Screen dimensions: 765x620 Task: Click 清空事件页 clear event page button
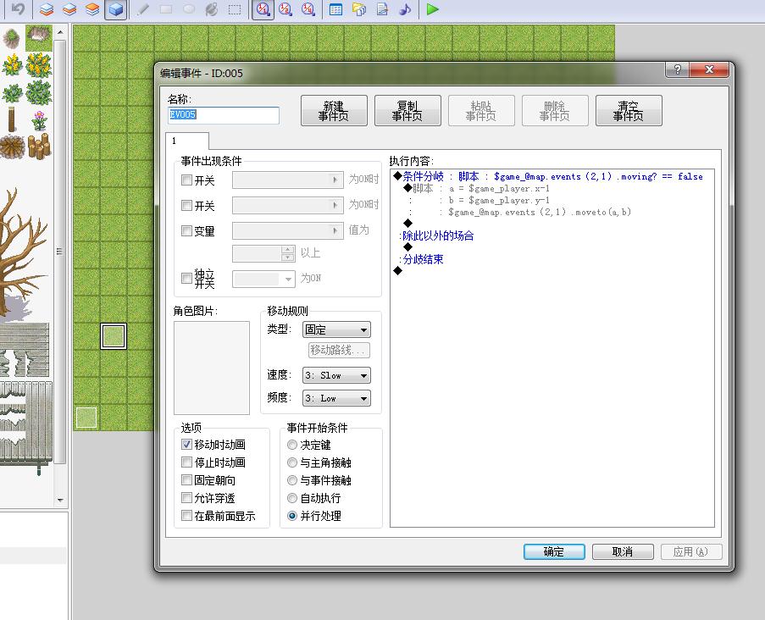629,111
